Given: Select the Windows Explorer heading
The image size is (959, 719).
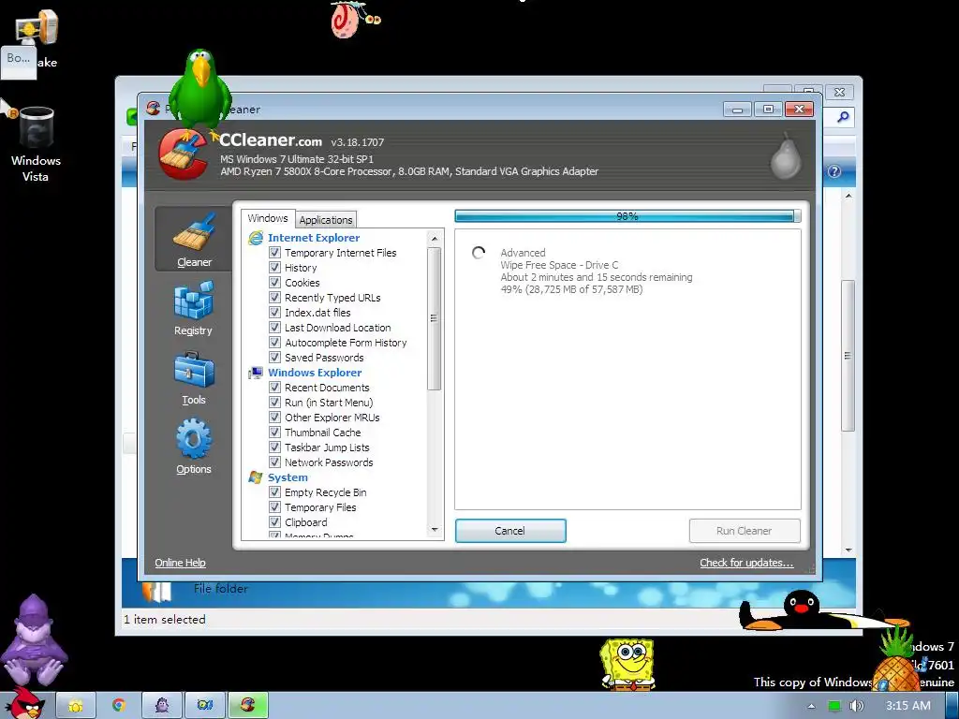Looking at the screenshot, I should click(x=315, y=373).
